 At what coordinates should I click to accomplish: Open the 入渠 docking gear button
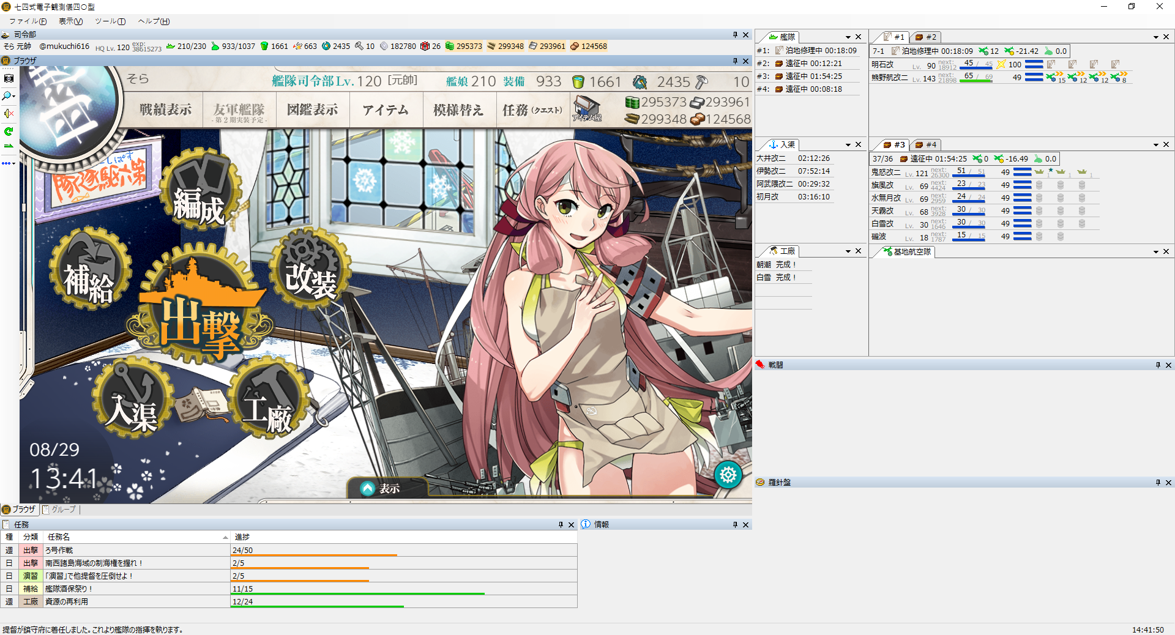click(x=133, y=398)
